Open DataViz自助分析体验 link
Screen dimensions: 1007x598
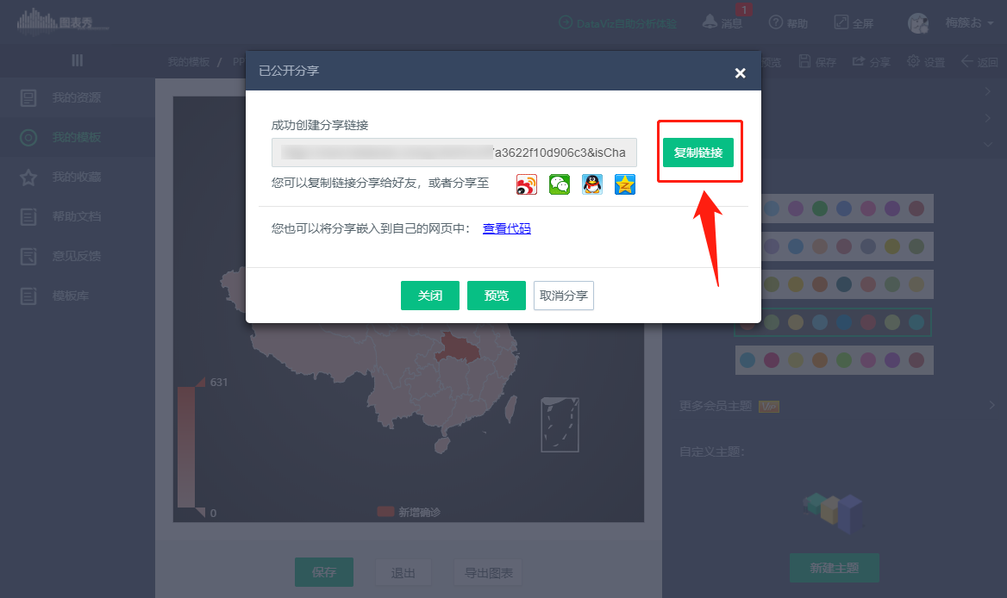pyautogui.click(x=618, y=23)
